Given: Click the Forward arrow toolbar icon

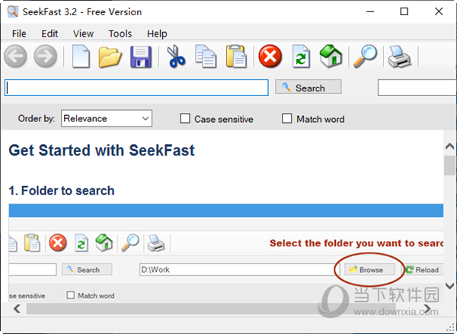Looking at the screenshot, I should pos(46,56).
